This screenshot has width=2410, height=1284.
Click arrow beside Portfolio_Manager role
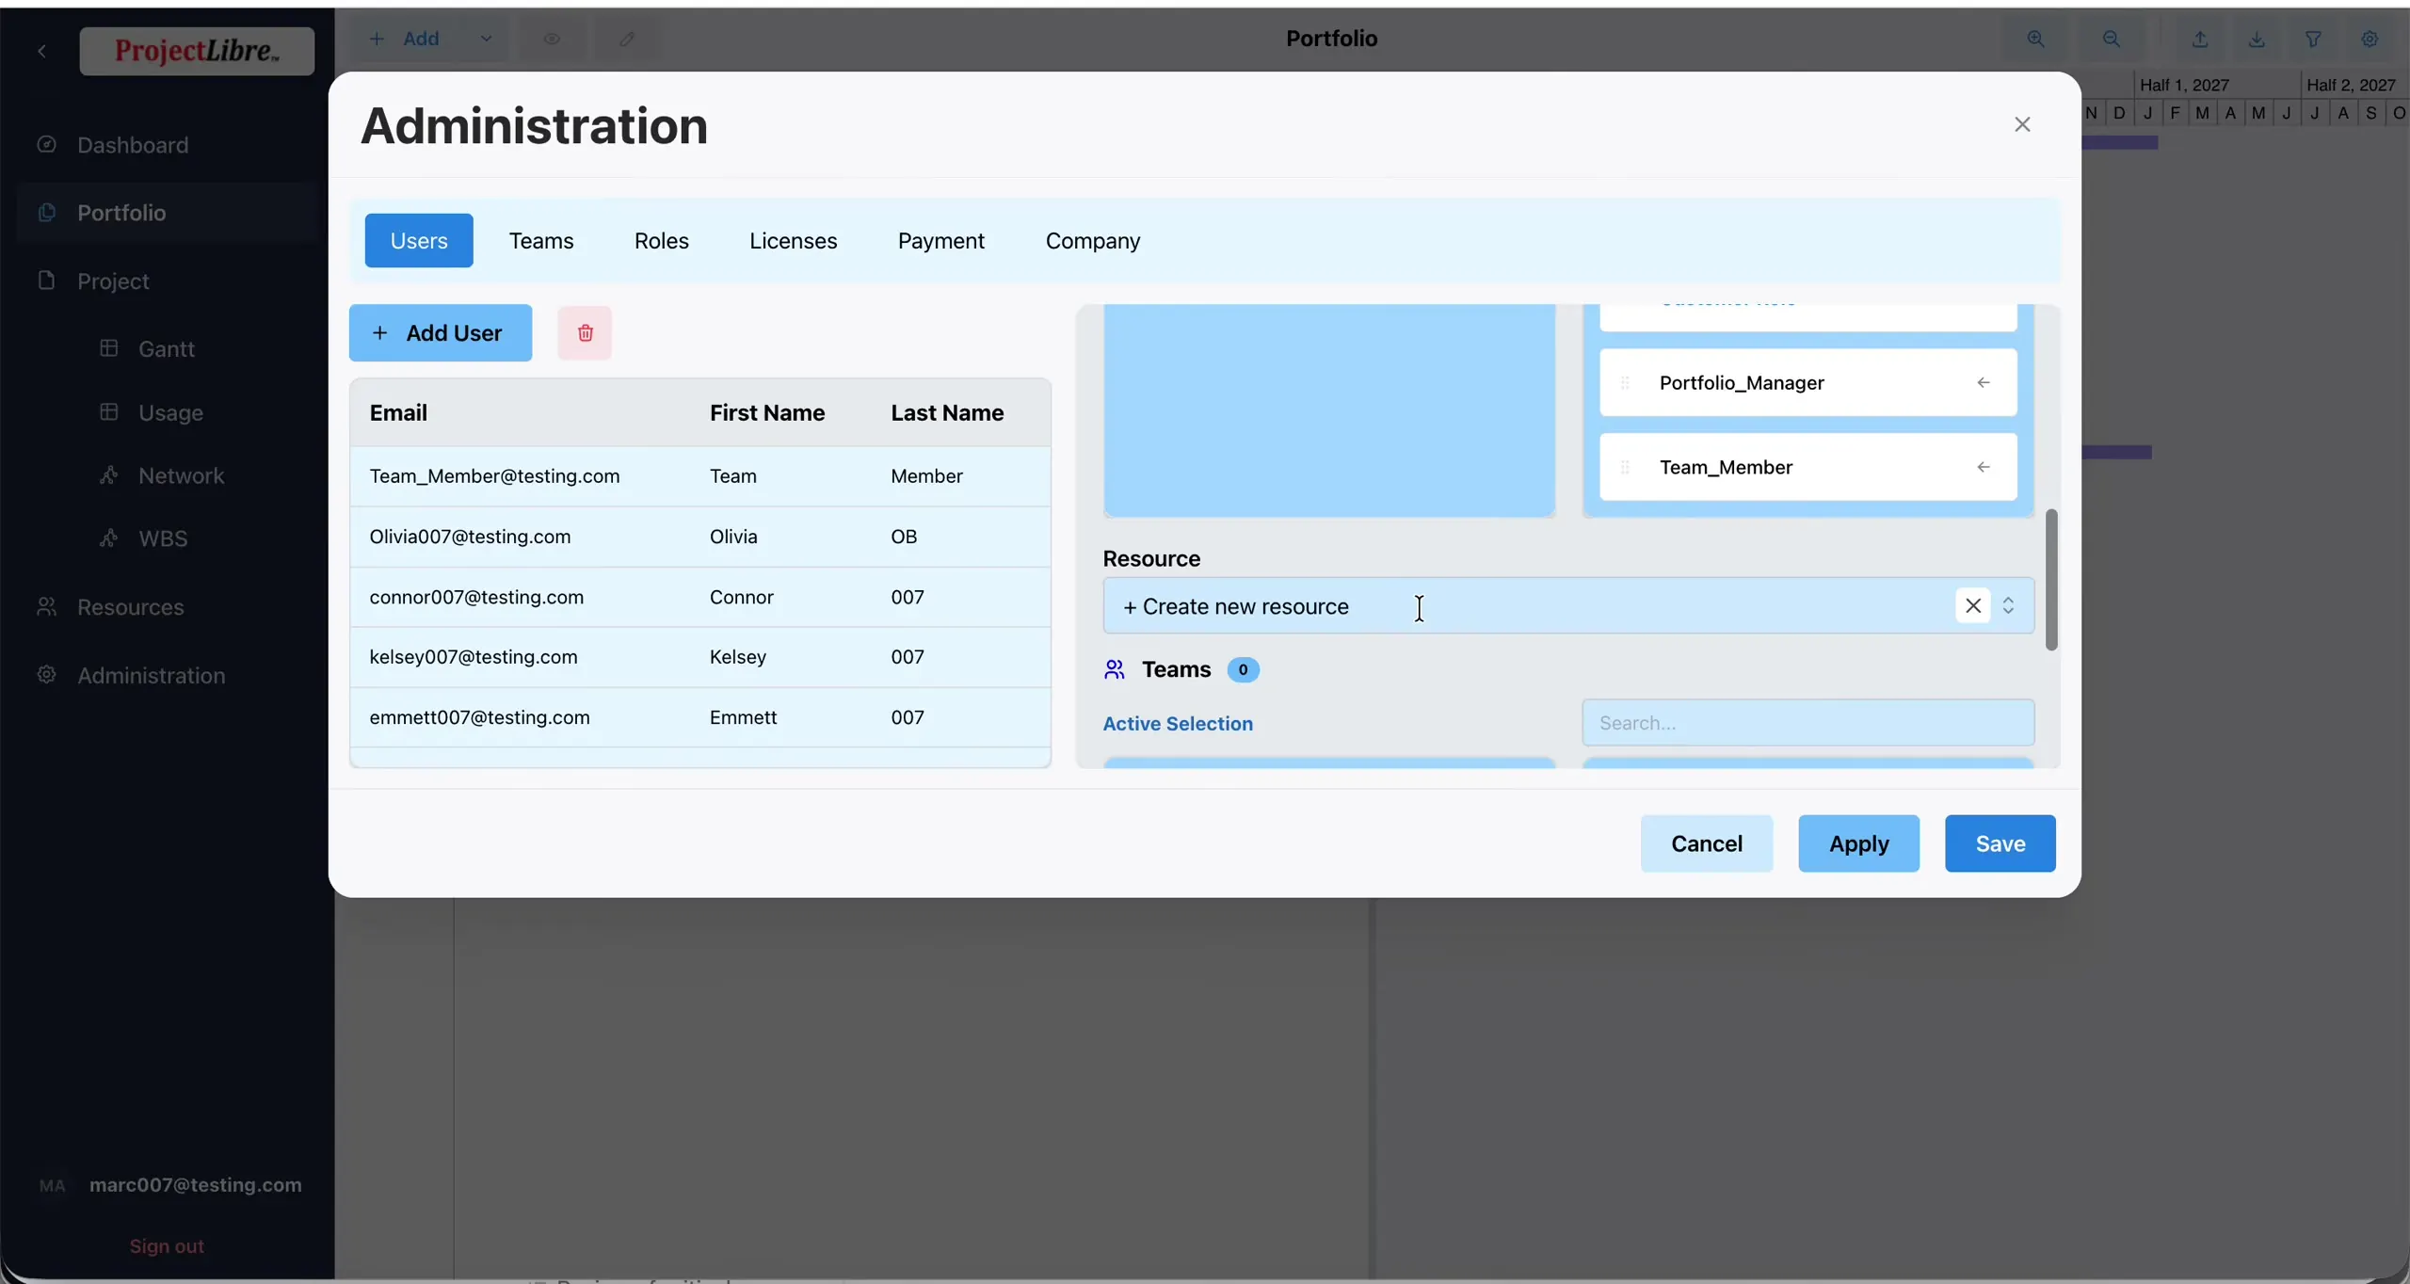pyautogui.click(x=1984, y=382)
